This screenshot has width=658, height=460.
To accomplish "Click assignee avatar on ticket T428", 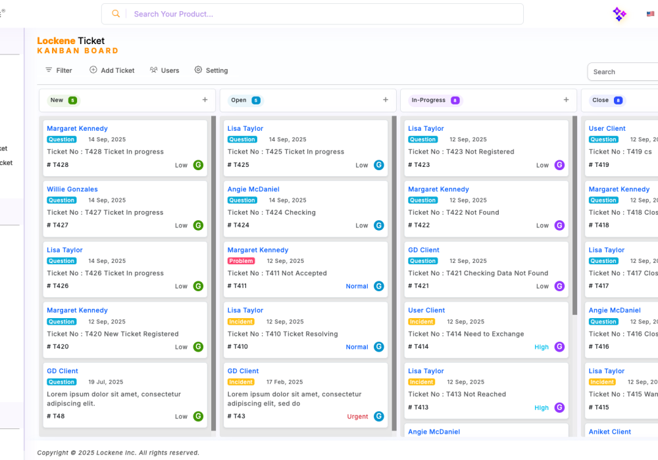I will [x=198, y=165].
